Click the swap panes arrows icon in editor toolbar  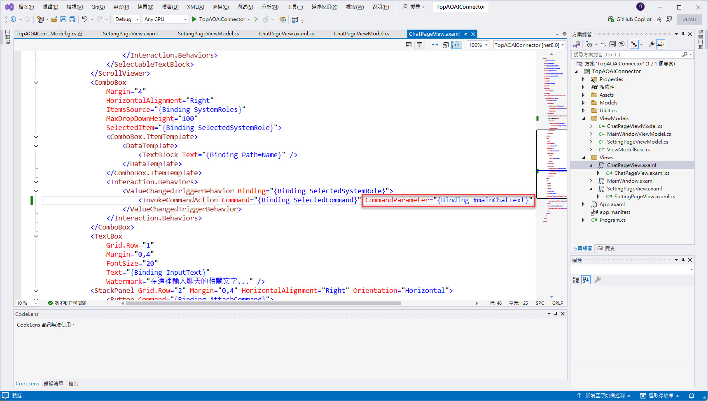pyautogui.click(x=435, y=45)
